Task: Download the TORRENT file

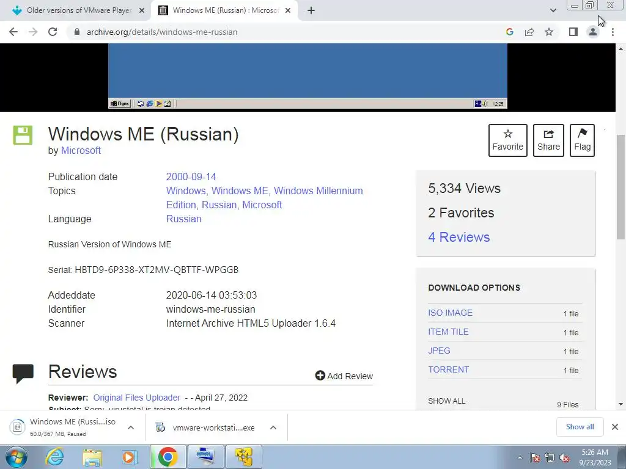Action: (x=448, y=369)
